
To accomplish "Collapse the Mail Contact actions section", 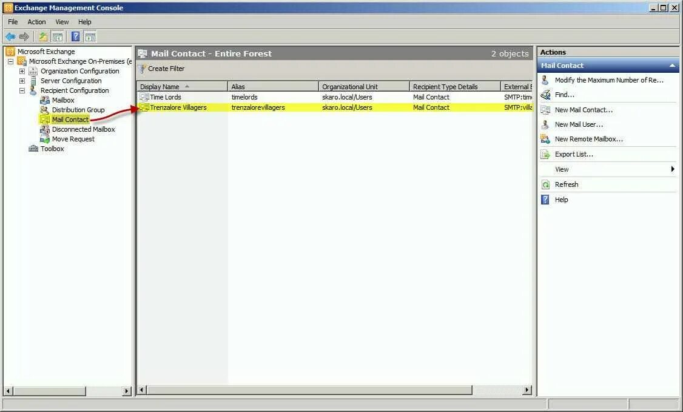I will pos(672,66).
